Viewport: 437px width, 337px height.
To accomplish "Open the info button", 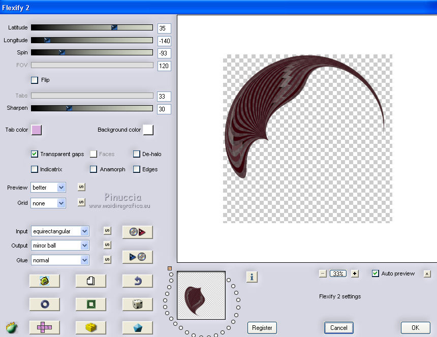I will [x=252, y=277].
